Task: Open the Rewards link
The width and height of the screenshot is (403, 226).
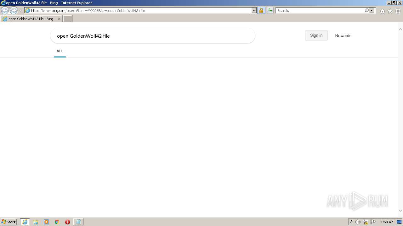Action: click(343, 35)
